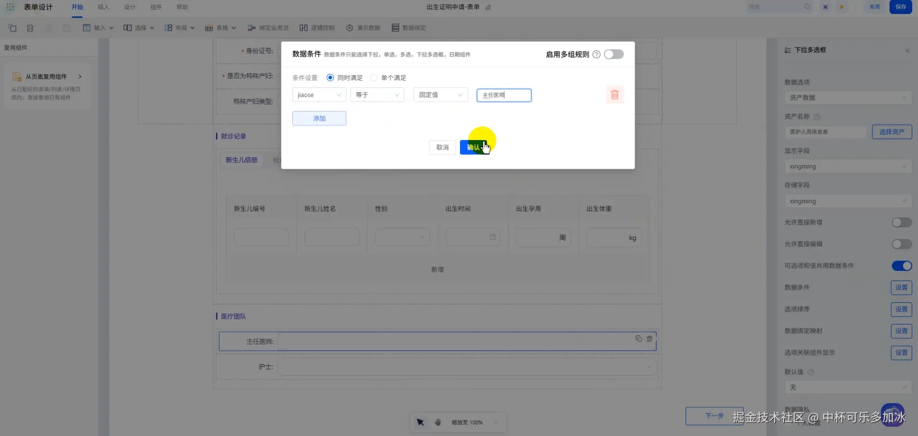918x436 pixels.
Task: Select the 同时满足 radio option
Action: pos(330,78)
